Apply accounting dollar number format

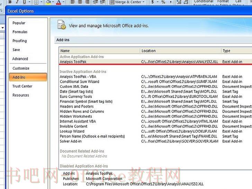[x=153, y=2]
